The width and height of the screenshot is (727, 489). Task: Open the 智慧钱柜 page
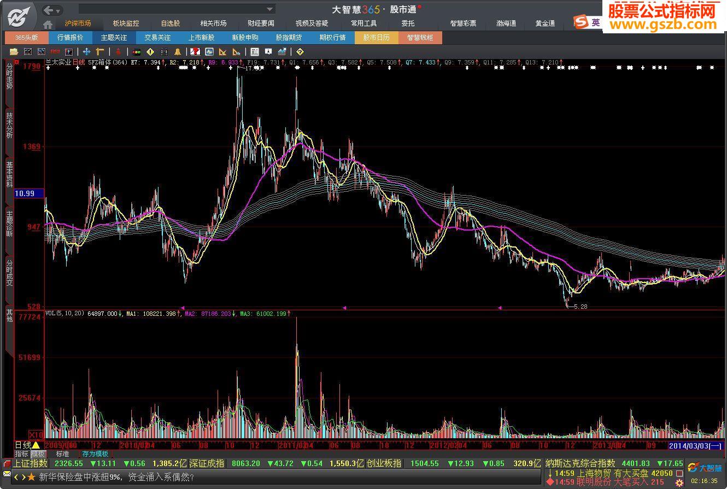[x=420, y=38]
